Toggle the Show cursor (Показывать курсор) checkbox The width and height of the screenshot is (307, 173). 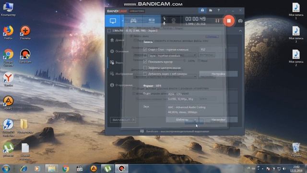click(x=145, y=62)
